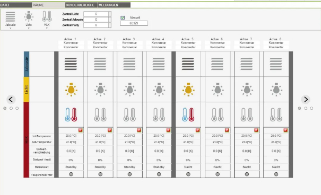Click the red flag icon in Achse 2

(110, 130)
